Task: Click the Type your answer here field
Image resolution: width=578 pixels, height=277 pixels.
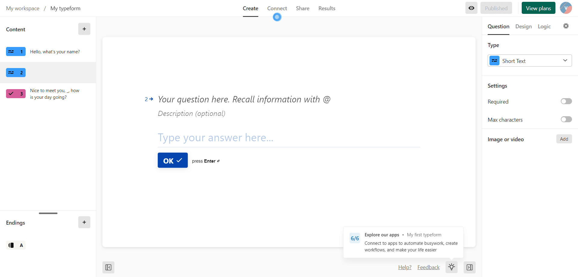Action: [x=289, y=138]
